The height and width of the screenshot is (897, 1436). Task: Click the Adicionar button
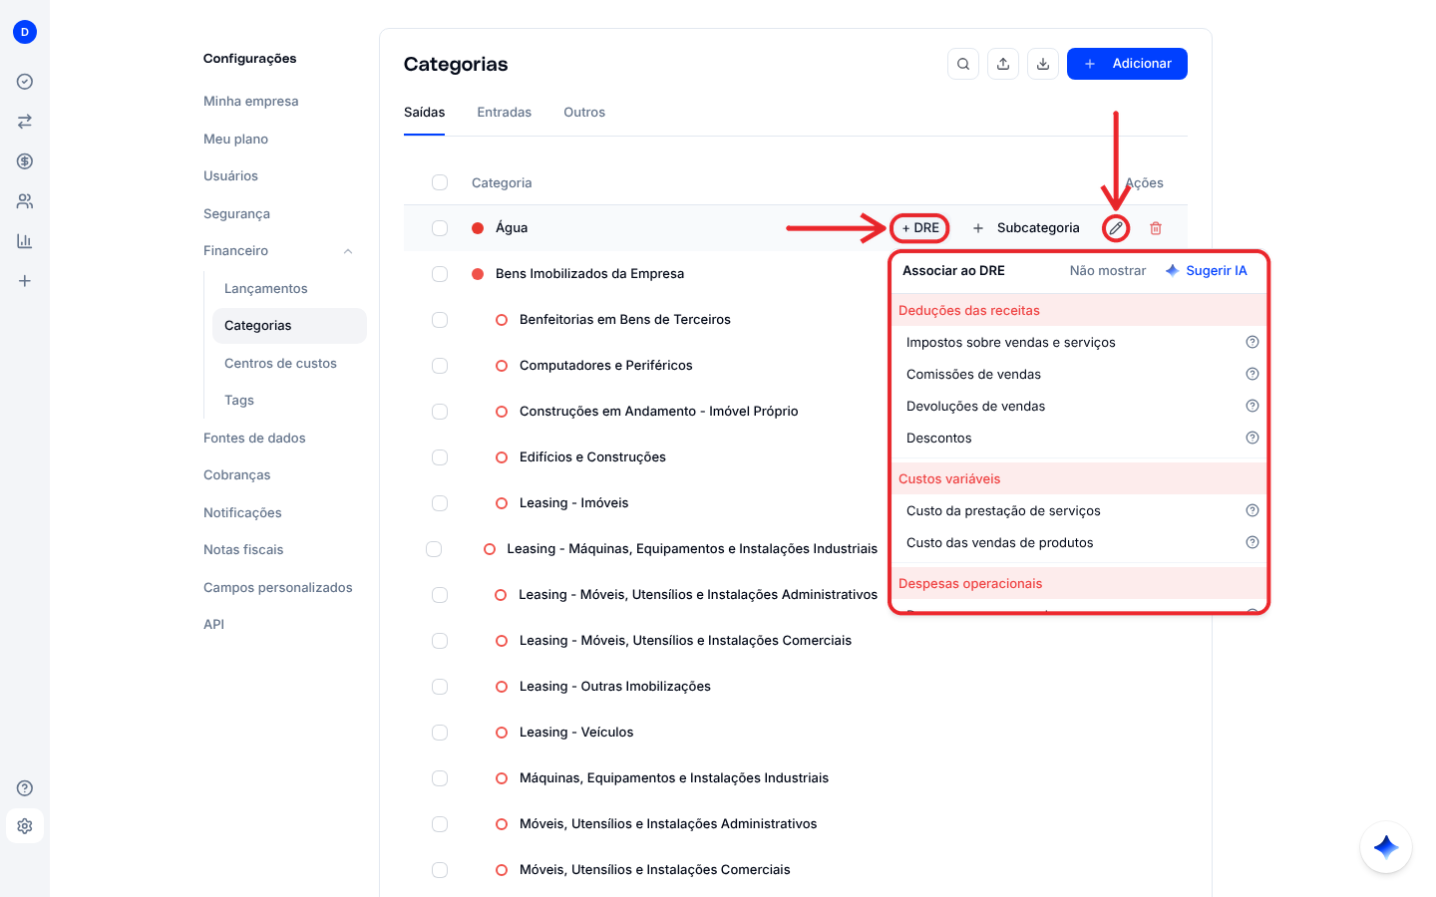coord(1127,64)
